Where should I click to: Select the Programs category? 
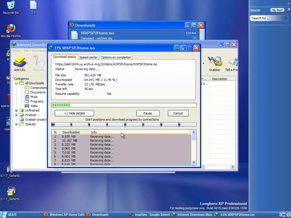[34, 101]
